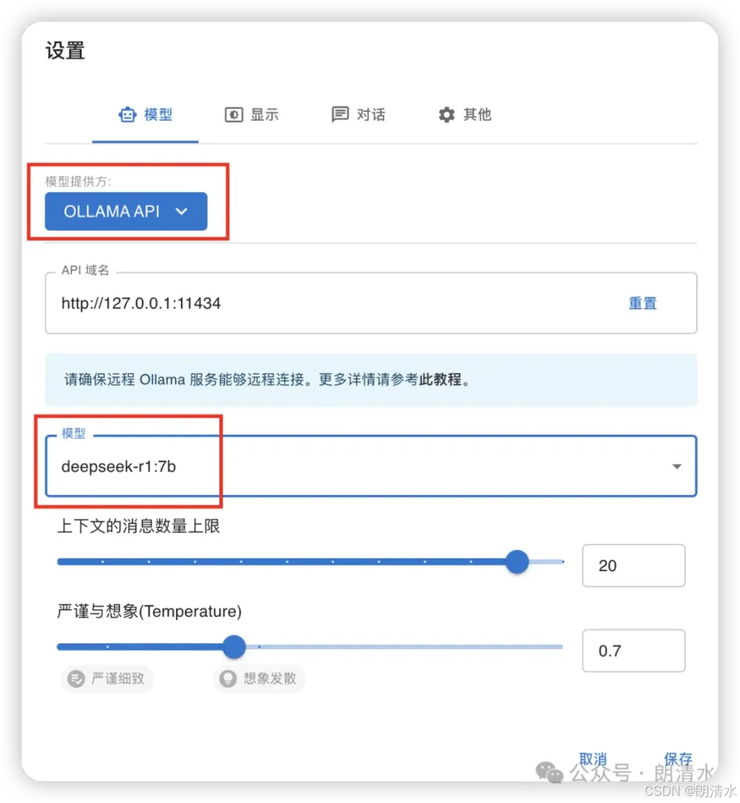Open the OLLAMA API provider dropdown
Screen dimensions: 740x803
tap(126, 212)
